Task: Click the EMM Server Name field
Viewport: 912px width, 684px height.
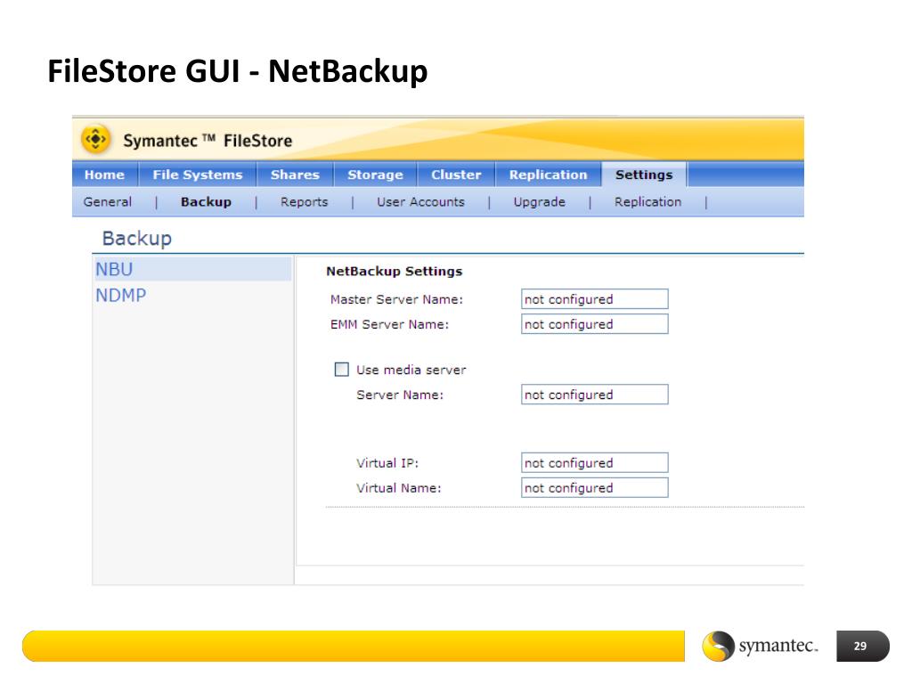Action: point(594,324)
